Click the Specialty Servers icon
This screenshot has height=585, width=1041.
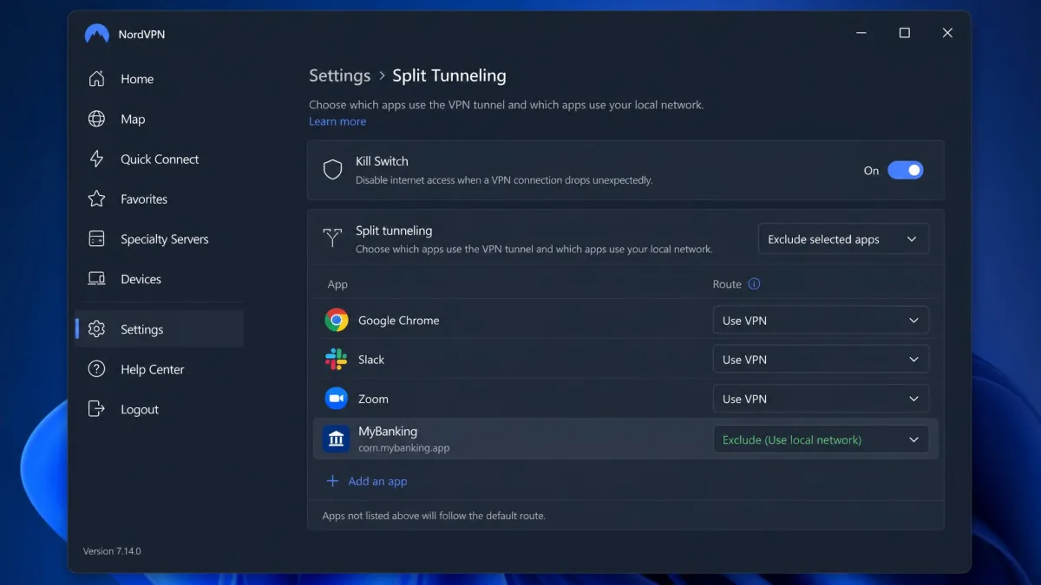tap(96, 238)
